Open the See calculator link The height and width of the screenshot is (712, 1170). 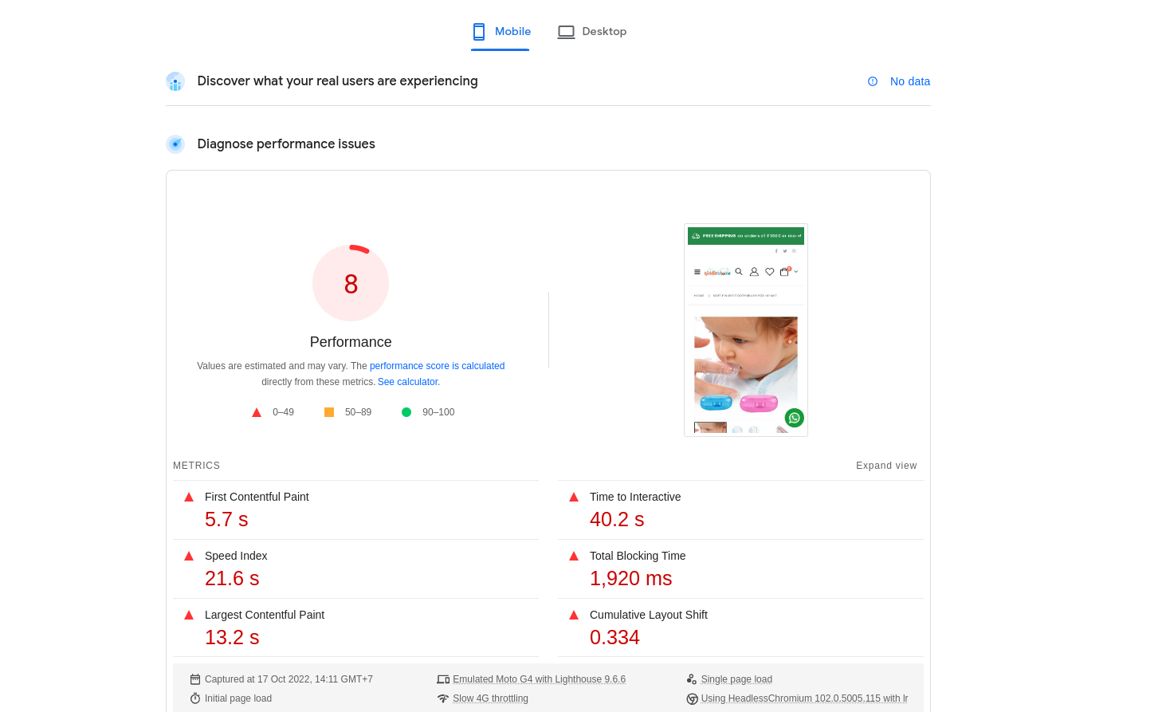click(x=408, y=382)
